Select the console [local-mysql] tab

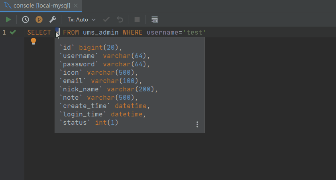tap(41, 6)
